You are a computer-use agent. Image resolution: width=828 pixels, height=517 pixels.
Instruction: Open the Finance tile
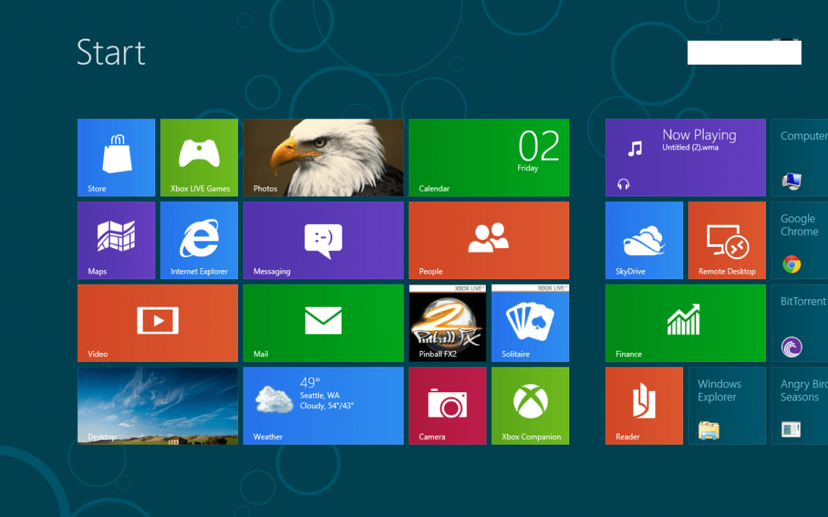coord(685,323)
